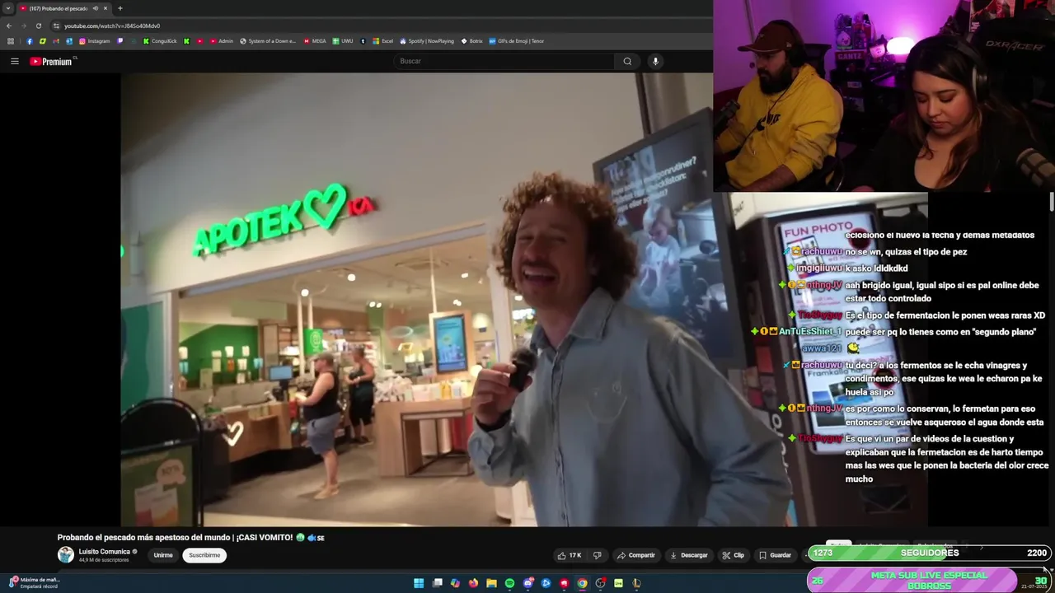The width and height of the screenshot is (1055, 593).
Task: Switch to Google Chrome on the taskbar
Action: pyautogui.click(x=582, y=583)
